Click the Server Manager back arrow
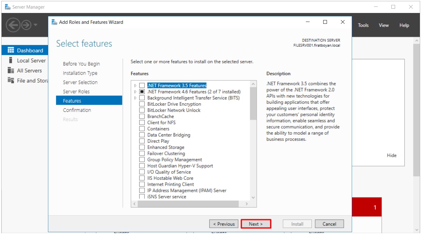This screenshot has height=234, width=422. coord(13,25)
